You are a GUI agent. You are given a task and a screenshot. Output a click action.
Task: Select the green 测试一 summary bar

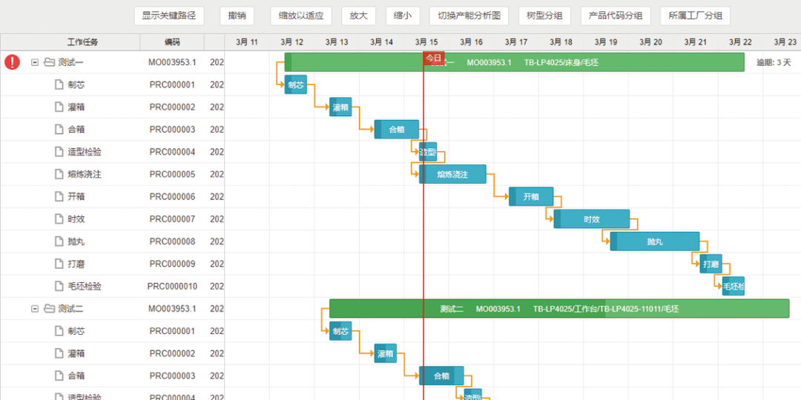click(515, 62)
